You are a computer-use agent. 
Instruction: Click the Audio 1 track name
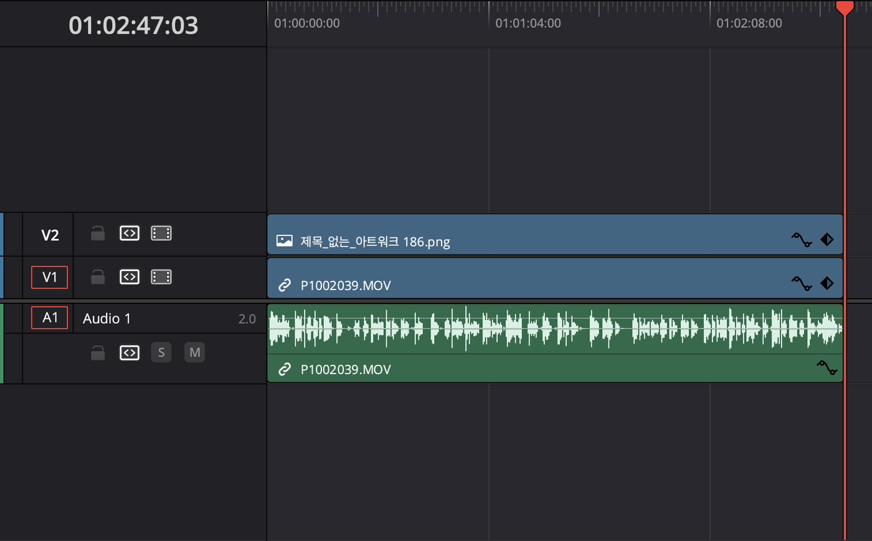point(107,319)
